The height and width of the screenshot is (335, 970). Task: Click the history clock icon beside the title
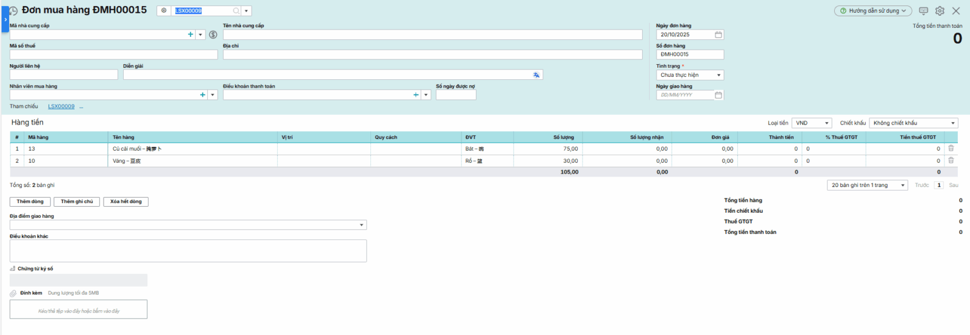pyautogui.click(x=13, y=11)
